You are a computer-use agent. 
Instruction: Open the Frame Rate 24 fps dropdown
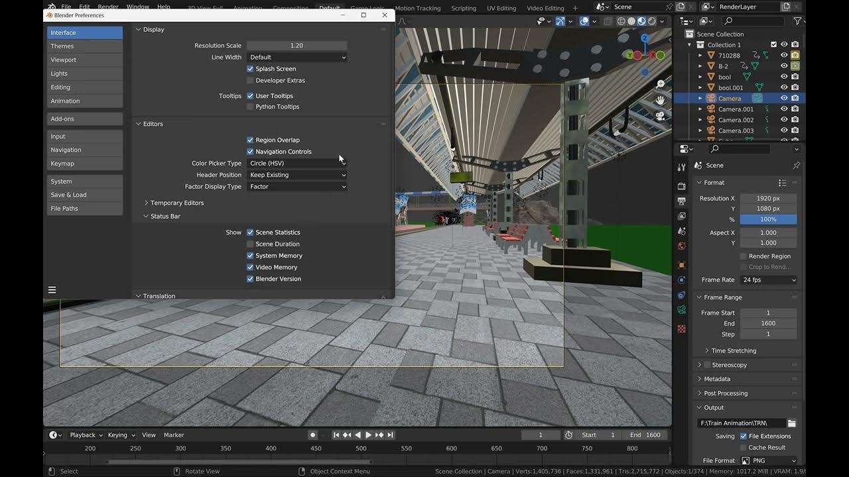click(769, 280)
